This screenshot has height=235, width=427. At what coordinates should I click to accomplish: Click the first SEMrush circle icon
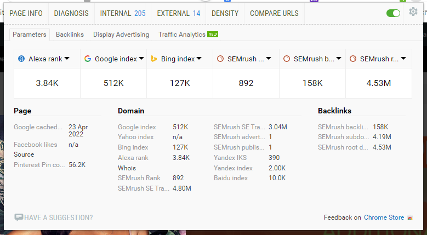tap(220, 59)
